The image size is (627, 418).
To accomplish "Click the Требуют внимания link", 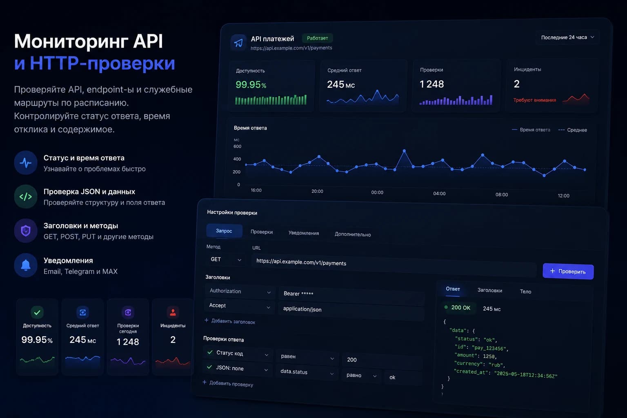I will [535, 100].
